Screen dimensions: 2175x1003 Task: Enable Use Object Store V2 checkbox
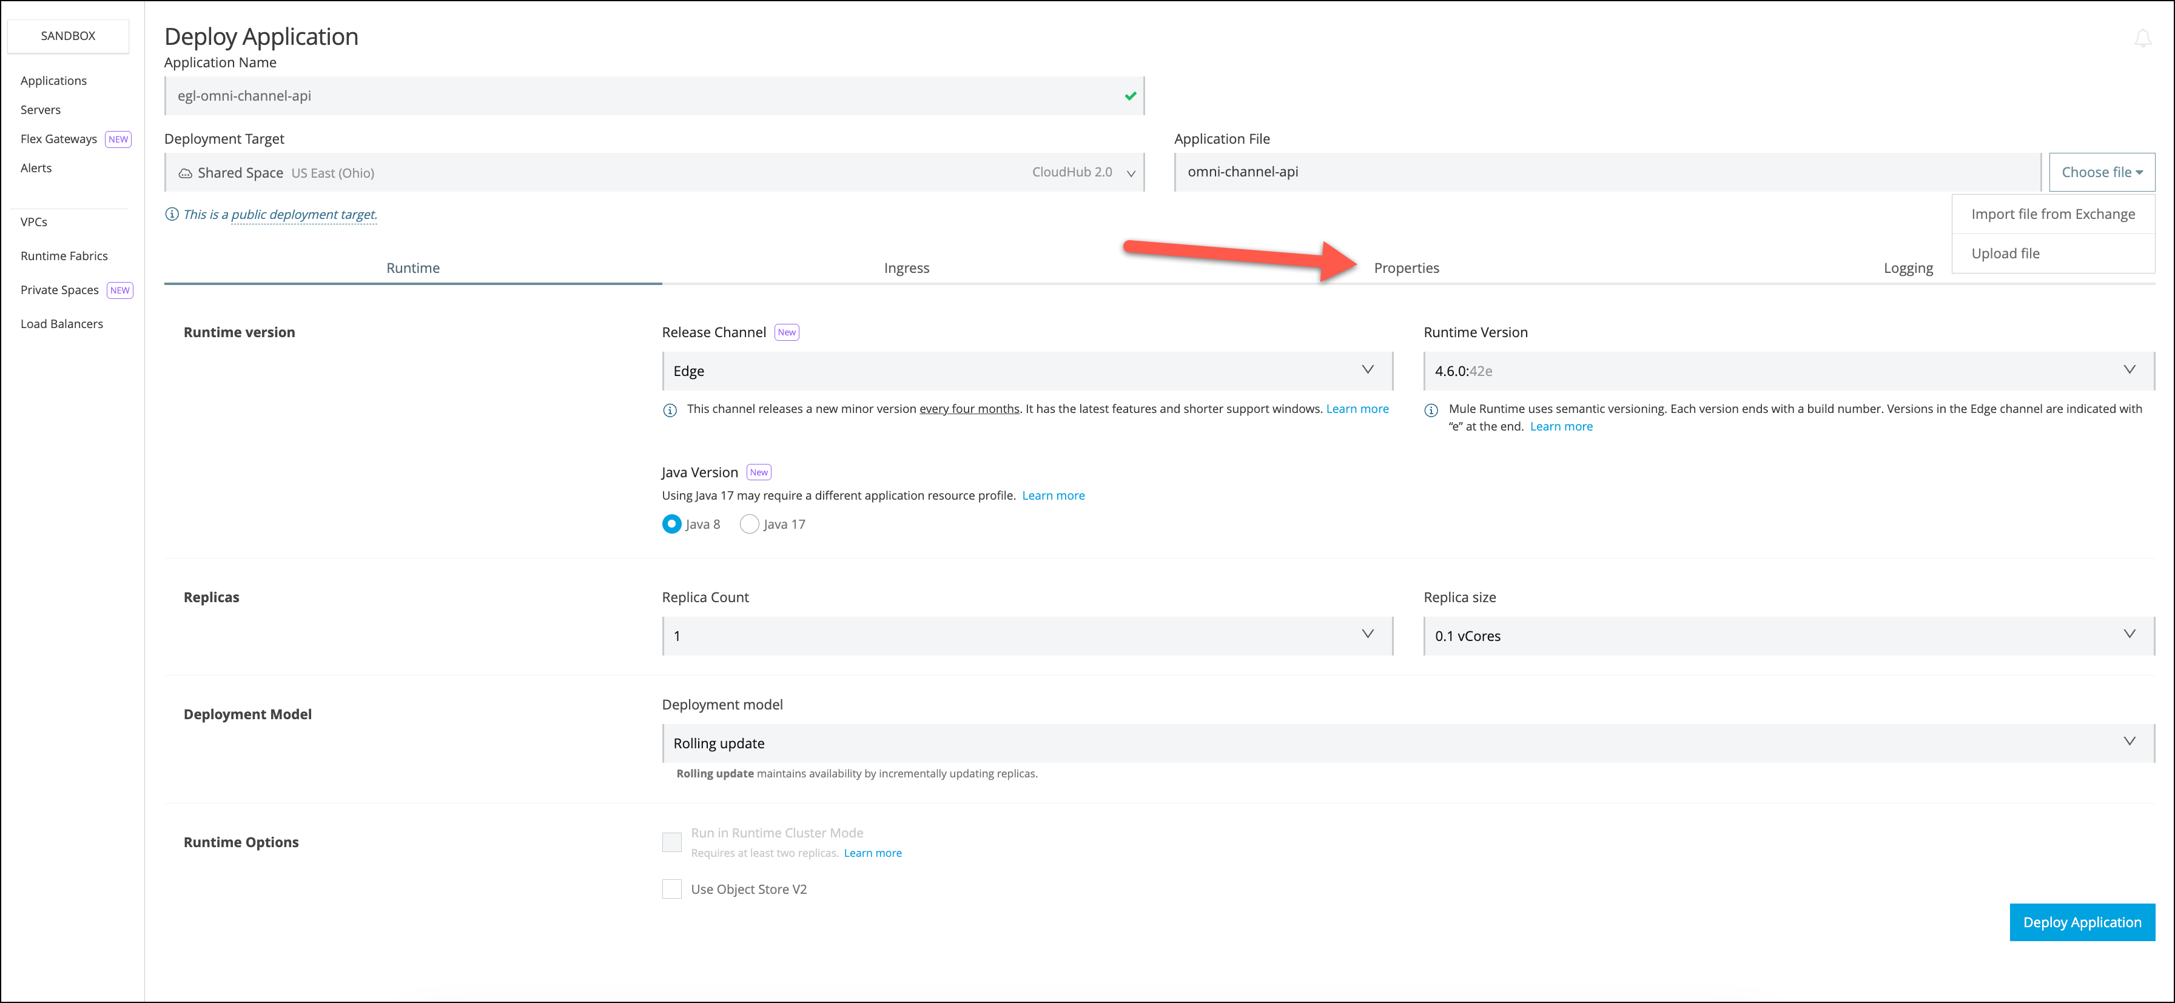coord(671,889)
